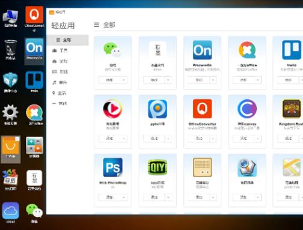The image size is (303, 230).
Task: Click the orange window icon in the title bar
Action: 52,12
